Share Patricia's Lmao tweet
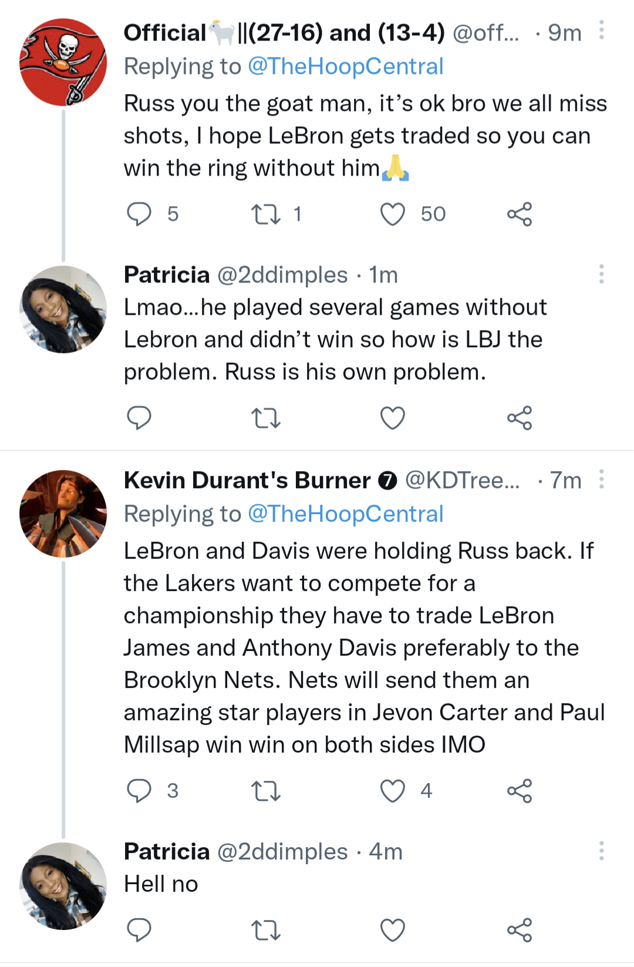The width and height of the screenshot is (634, 967). point(520,418)
